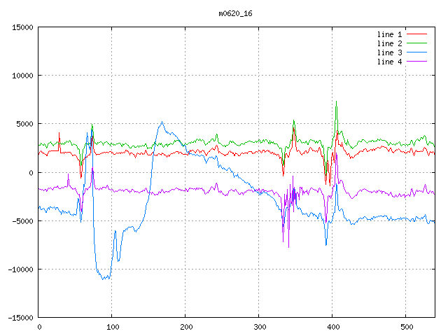
Task: Click the 100 x-axis tick label
Action: (x=112, y=327)
